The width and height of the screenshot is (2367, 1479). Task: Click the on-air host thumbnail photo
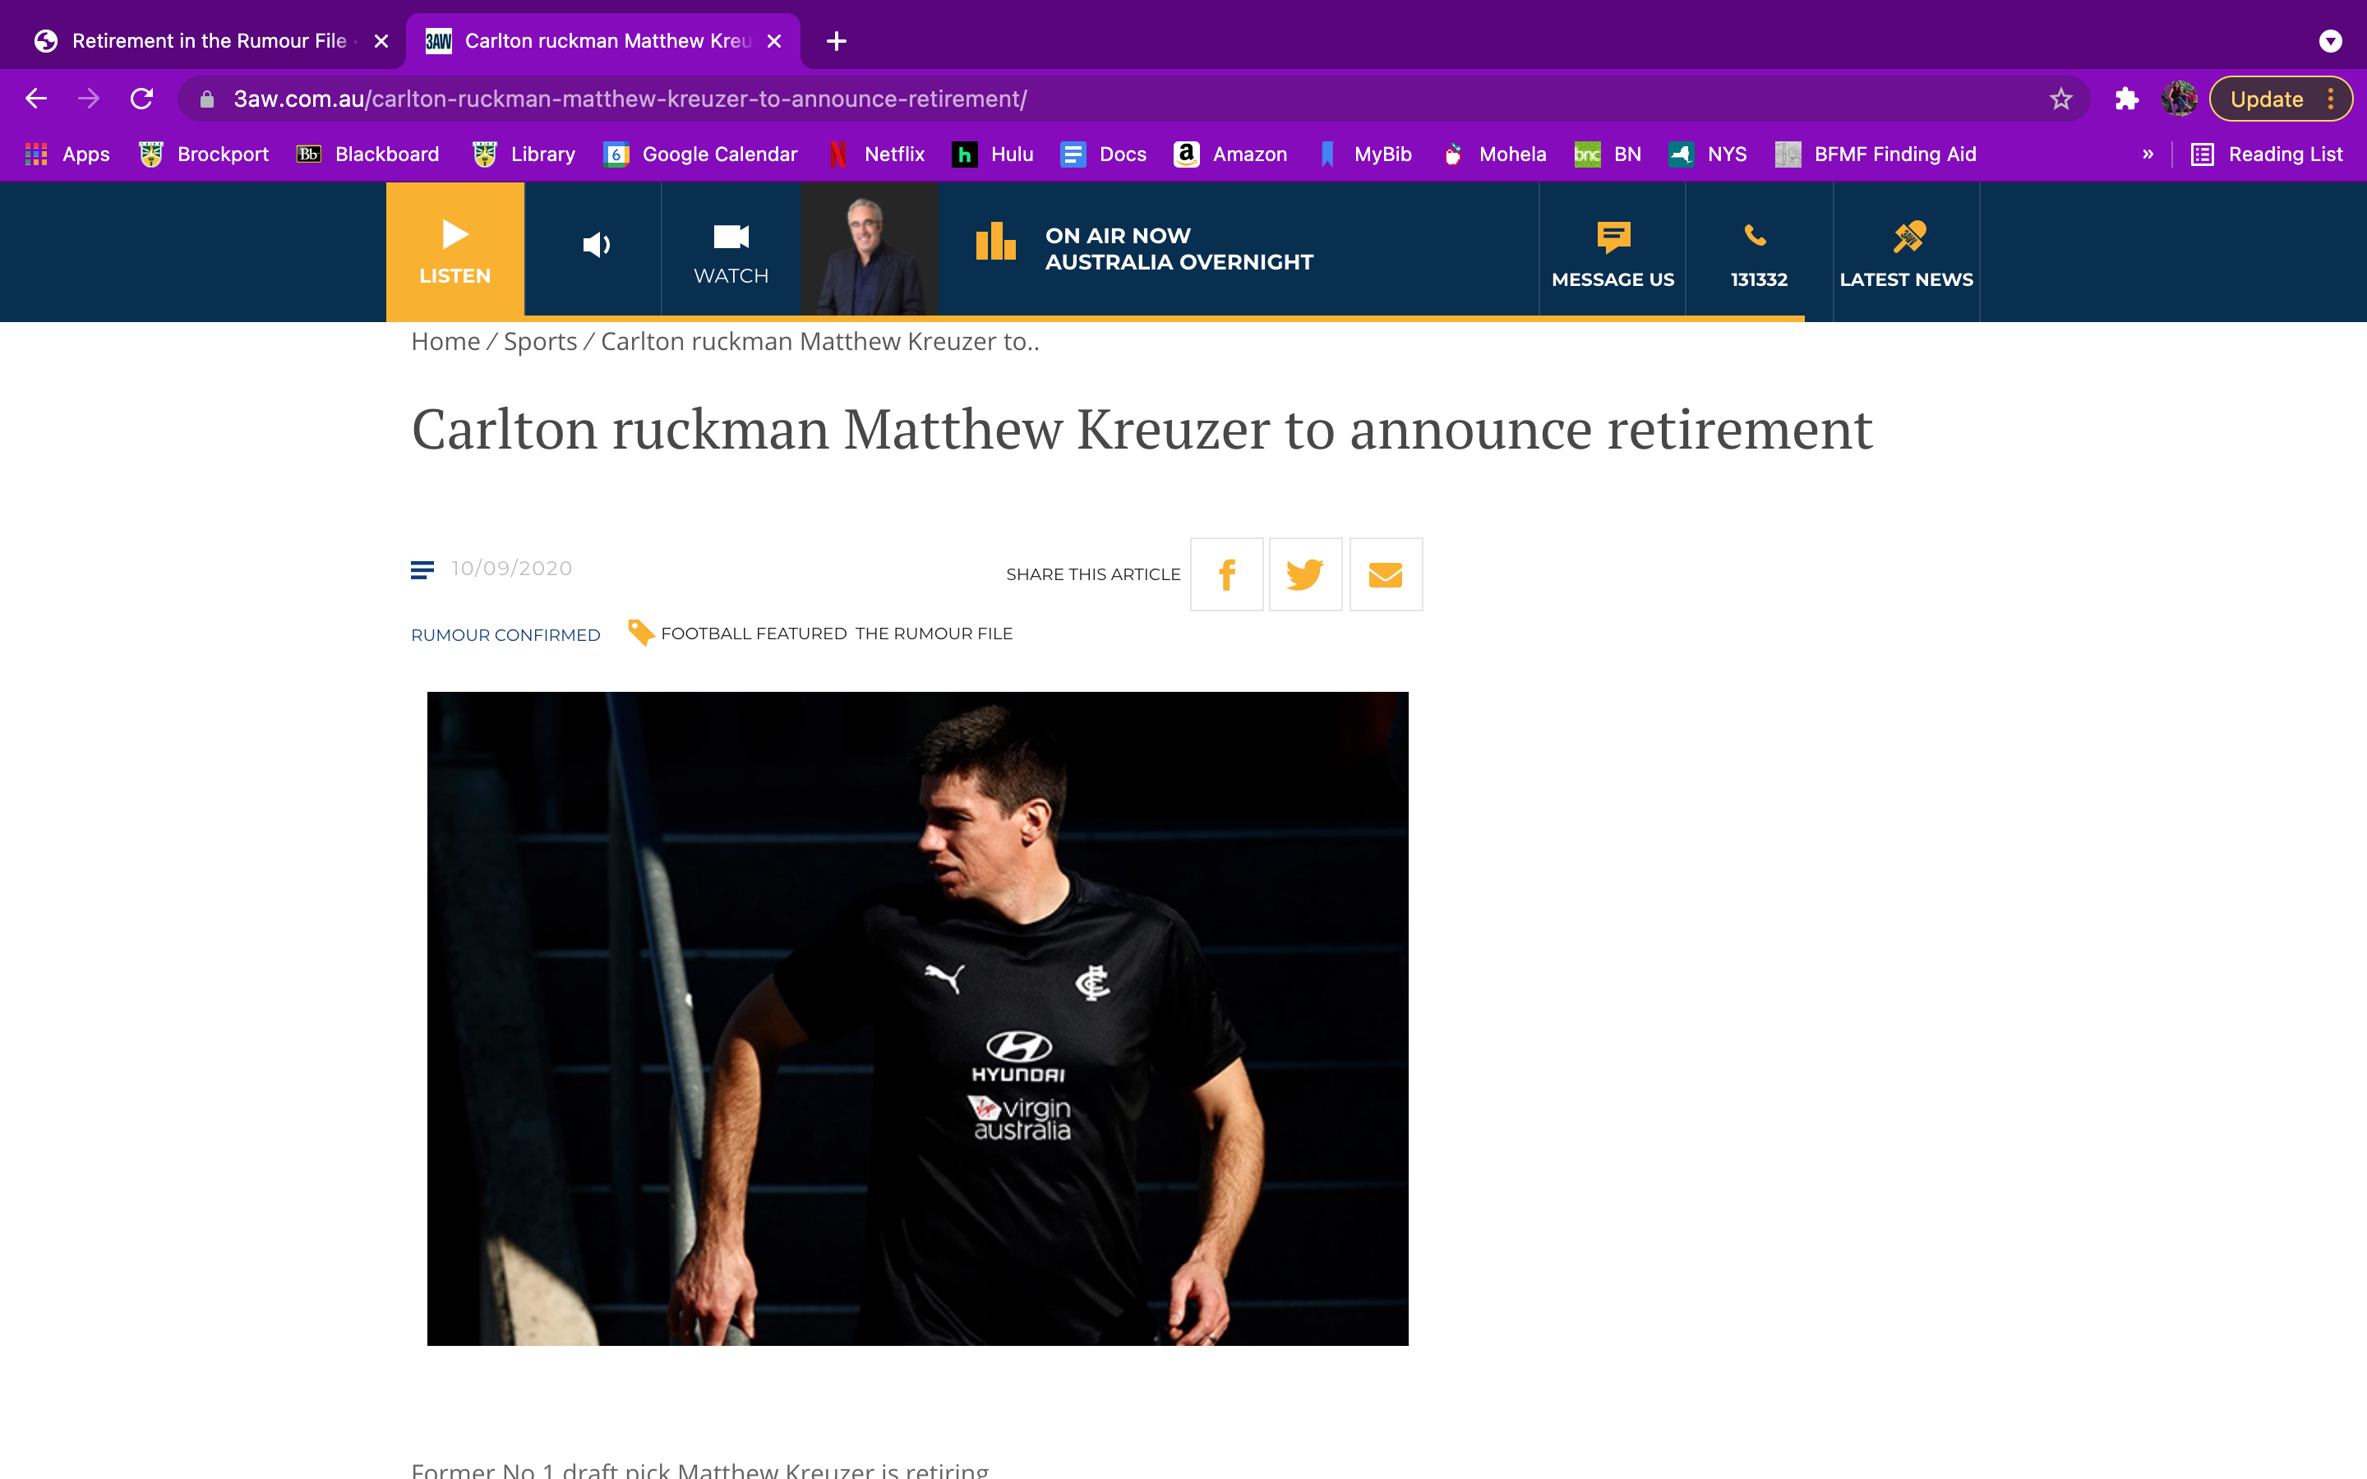pyautogui.click(x=869, y=251)
